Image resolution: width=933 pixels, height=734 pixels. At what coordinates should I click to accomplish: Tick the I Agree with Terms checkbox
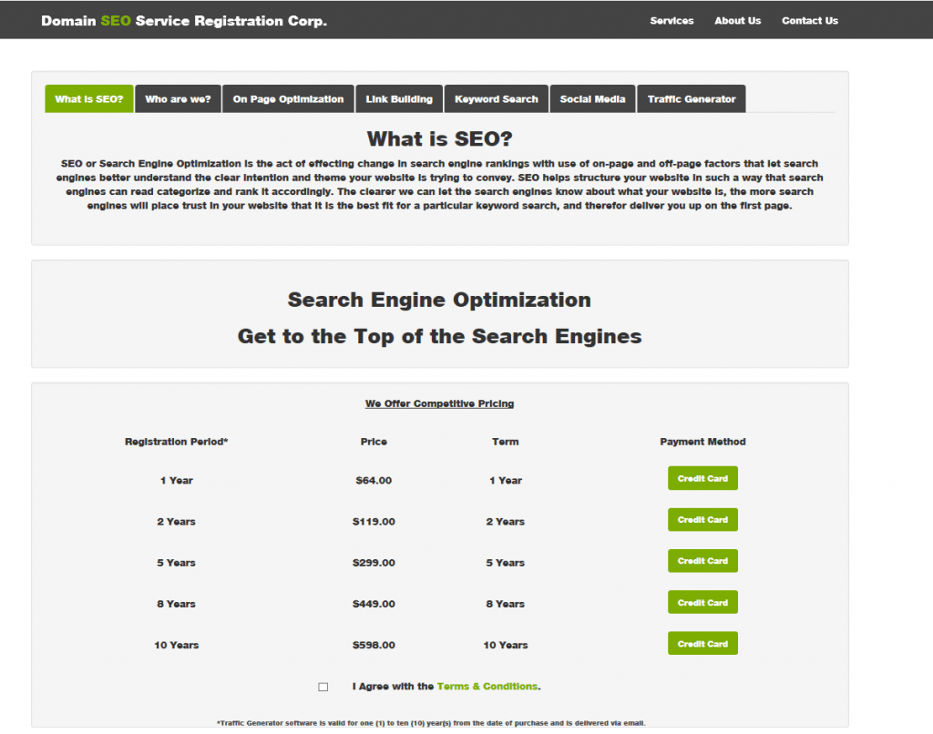pyautogui.click(x=323, y=687)
